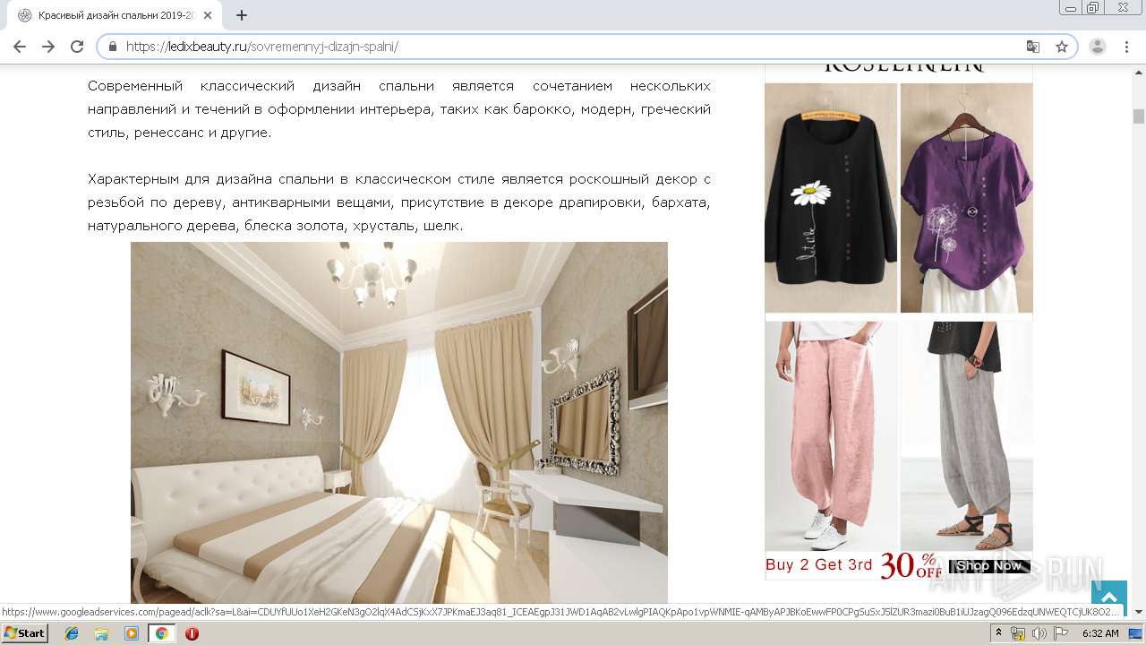The image size is (1146, 645).
Task: Reload the current page
Action: [x=77, y=47]
